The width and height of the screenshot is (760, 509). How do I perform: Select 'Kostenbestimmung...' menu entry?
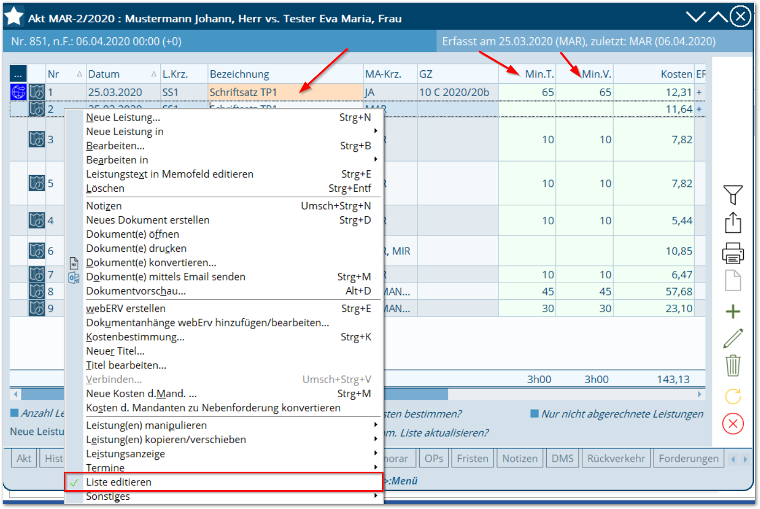pos(224,337)
